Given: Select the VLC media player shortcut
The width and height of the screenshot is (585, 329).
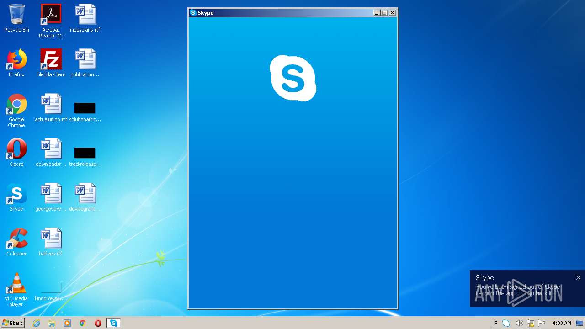Looking at the screenshot, I should tap(16, 290).
